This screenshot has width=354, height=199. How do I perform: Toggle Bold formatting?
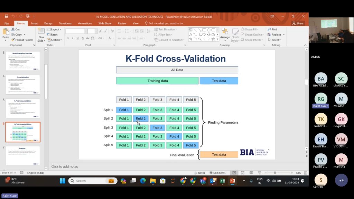(x=67, y=38)
